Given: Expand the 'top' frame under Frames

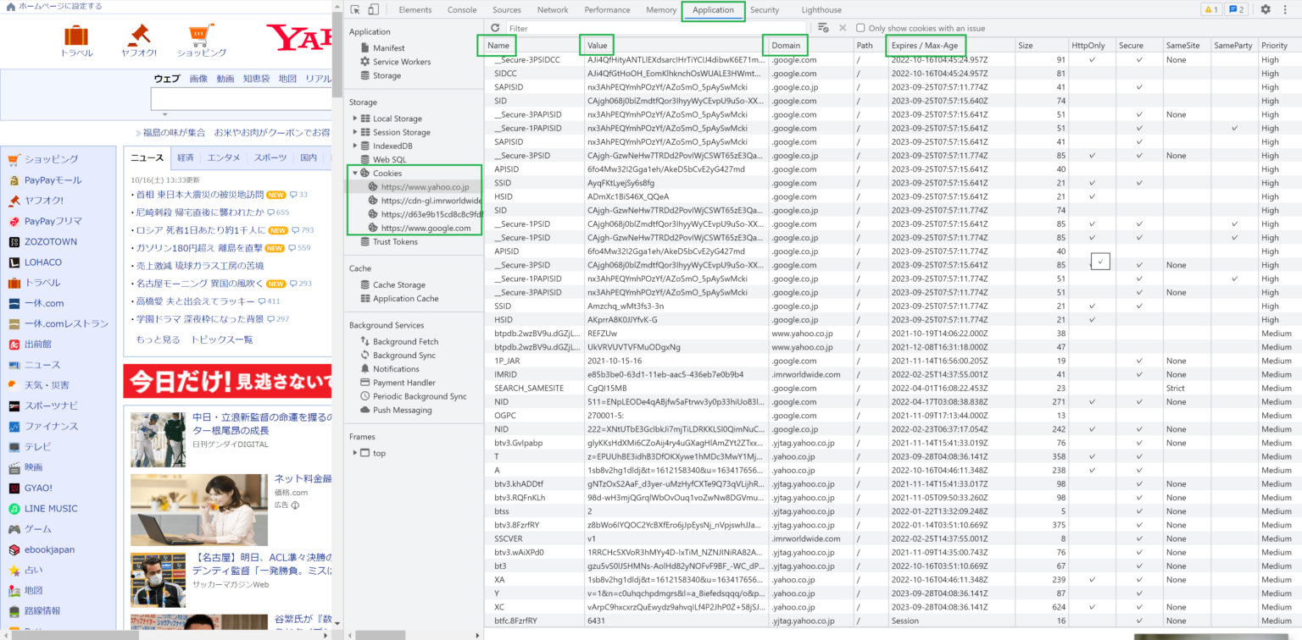Looking at the screenshot, I should coord(354,452).
